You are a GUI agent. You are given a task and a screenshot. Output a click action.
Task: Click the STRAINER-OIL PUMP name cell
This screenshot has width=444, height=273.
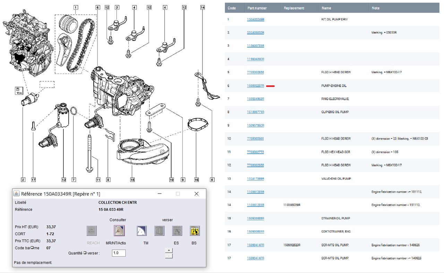pyautogui.click(x=336, y=218)
